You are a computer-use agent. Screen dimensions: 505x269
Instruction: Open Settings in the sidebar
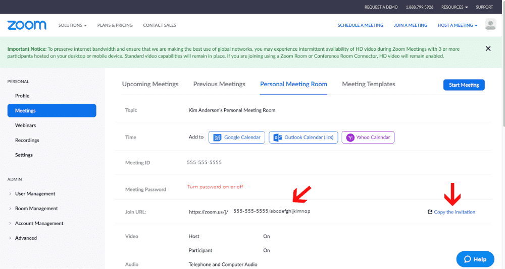pos(24,155)
